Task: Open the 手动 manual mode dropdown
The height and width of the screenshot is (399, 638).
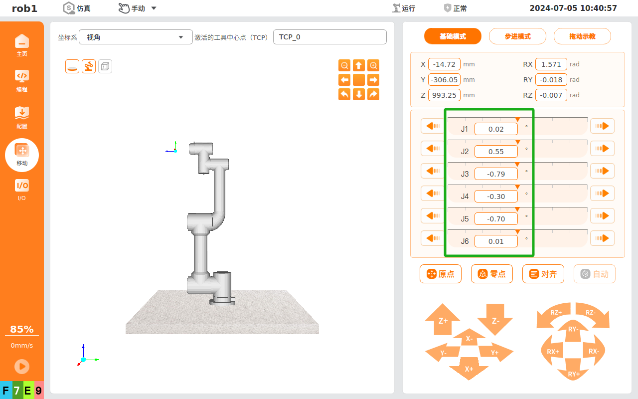Action: point(138,8)
